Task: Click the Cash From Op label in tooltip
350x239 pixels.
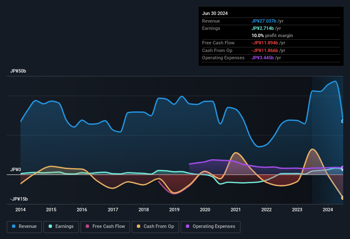Action: click(217, 50)
